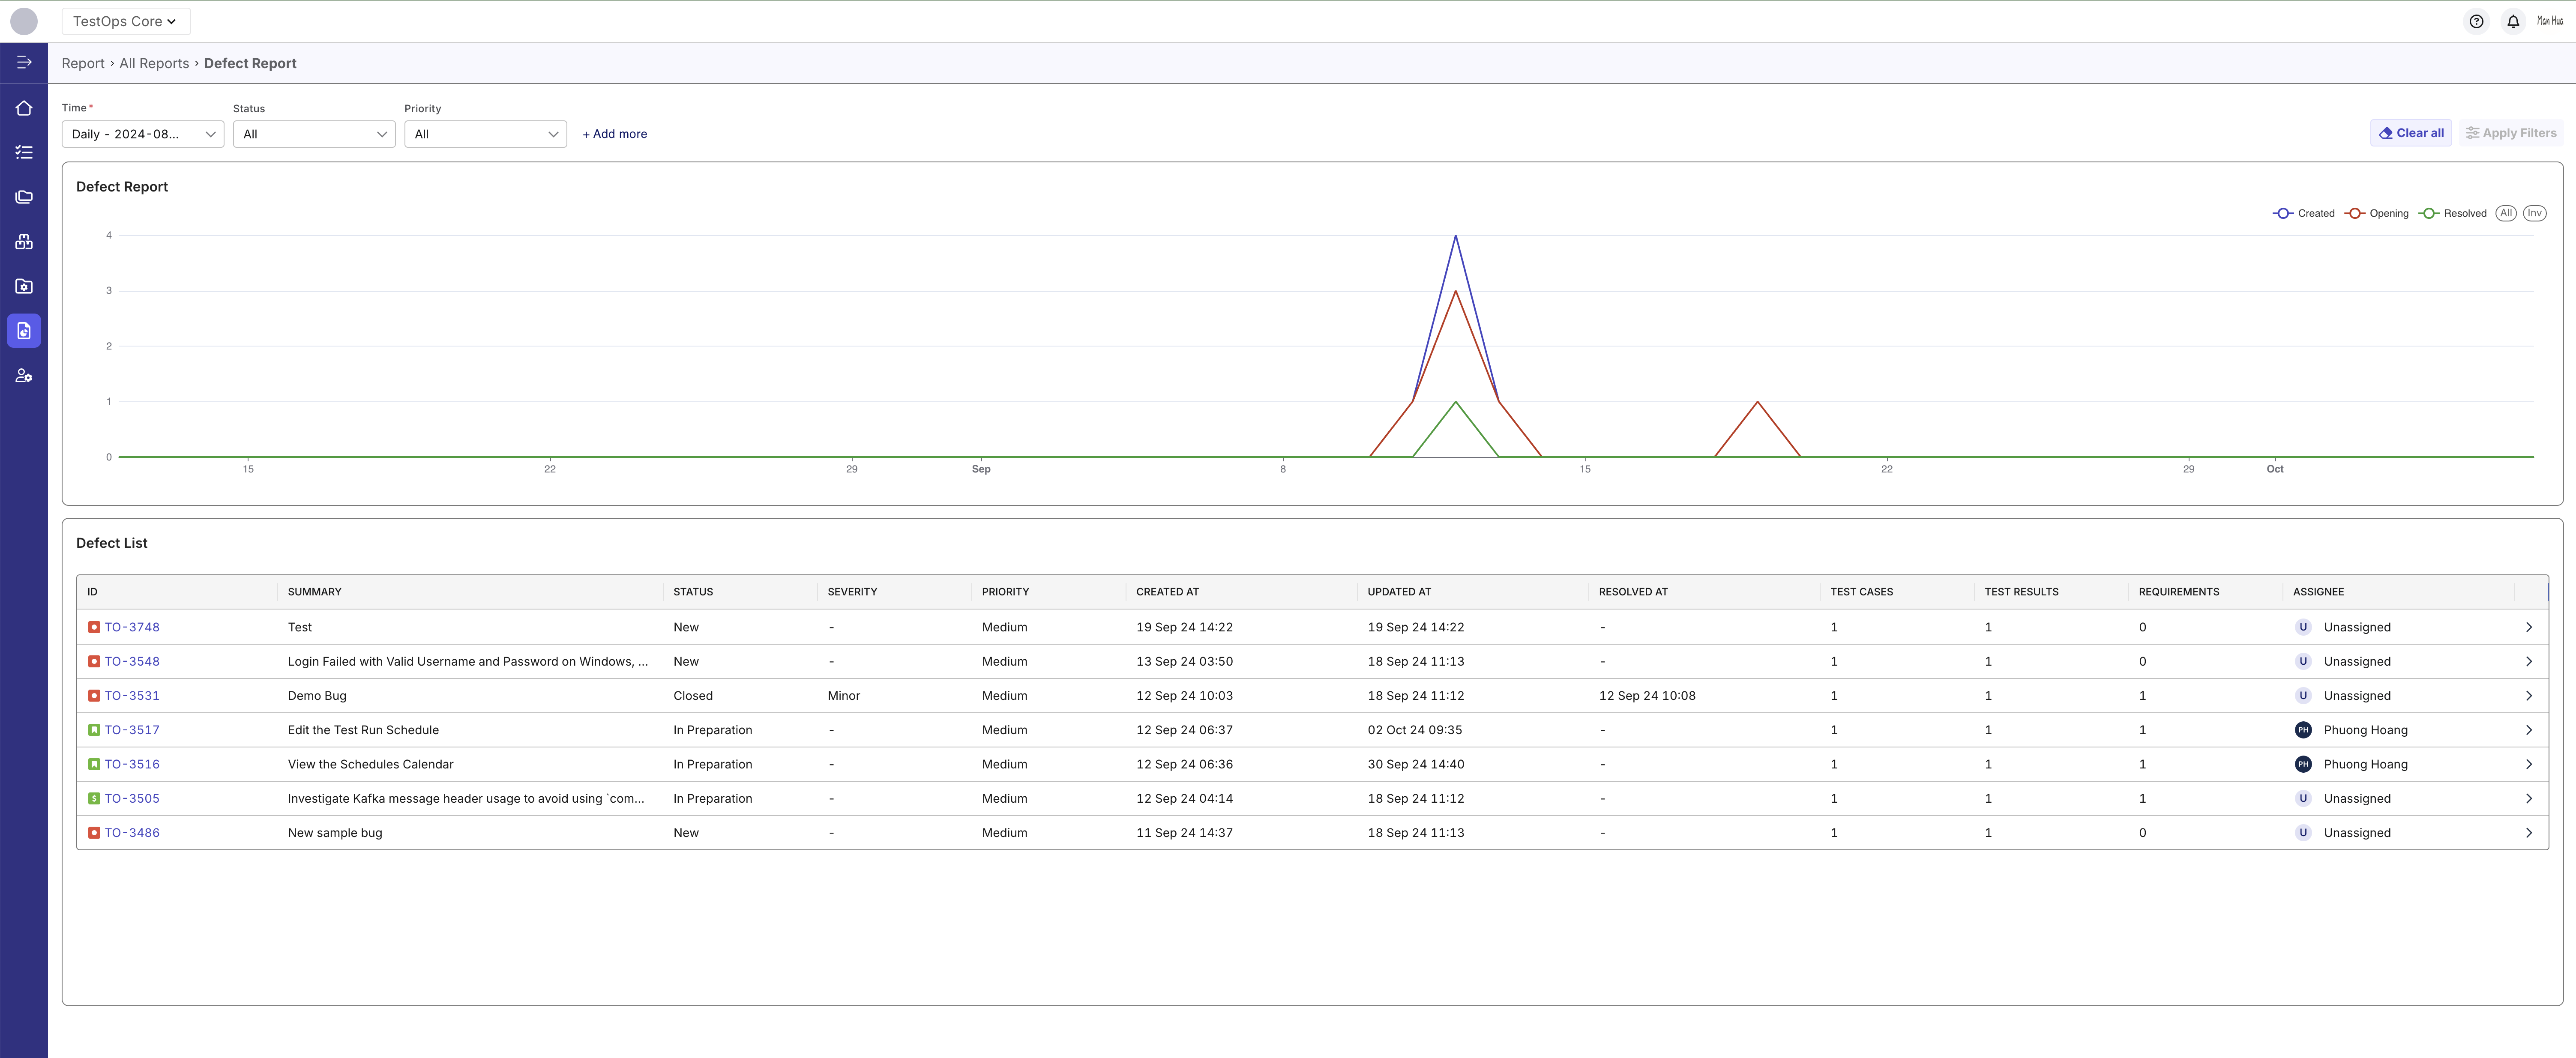The image size is (2576, 1058).
Task: Click green story icon of TO-3517
Action: click(x=94, y=730)
